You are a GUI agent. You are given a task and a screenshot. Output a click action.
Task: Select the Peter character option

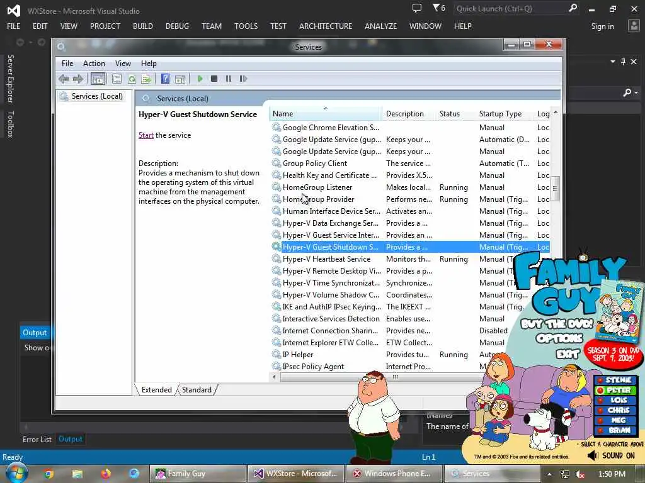(615, 390)
